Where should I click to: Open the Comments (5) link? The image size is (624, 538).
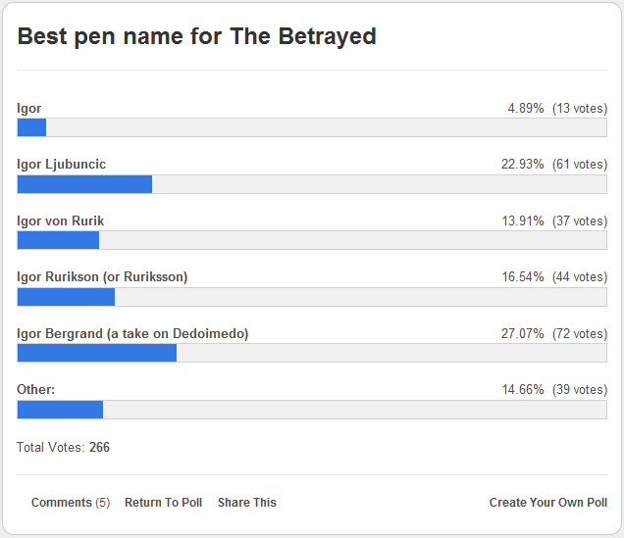tap(71, 503)
